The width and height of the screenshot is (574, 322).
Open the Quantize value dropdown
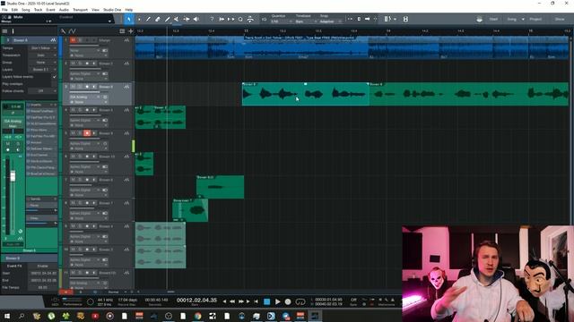pos(281,21)
